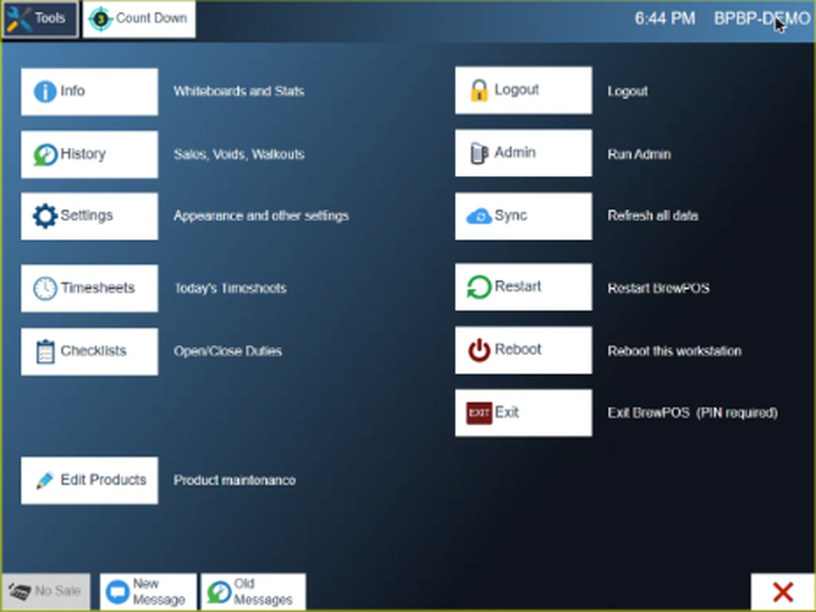Click 'Run Admin' description text

(639, 155)
